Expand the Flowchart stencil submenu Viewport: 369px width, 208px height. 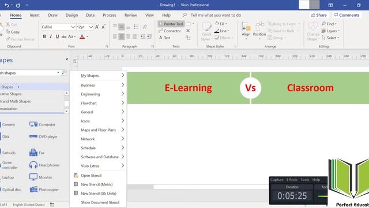tap(99, 103)
